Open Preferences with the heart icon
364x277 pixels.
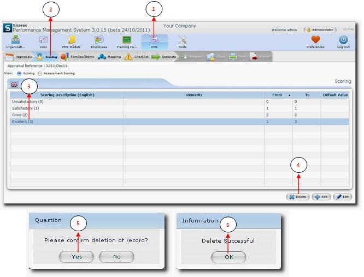coord(315,40)
